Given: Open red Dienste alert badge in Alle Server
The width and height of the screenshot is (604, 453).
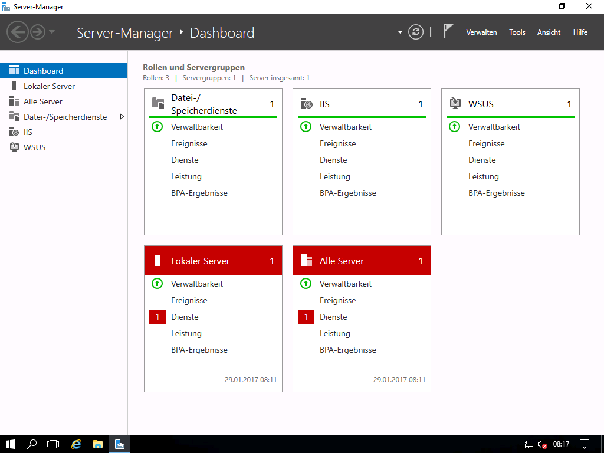Looking at the screenshot, I should tap(306, 317).
